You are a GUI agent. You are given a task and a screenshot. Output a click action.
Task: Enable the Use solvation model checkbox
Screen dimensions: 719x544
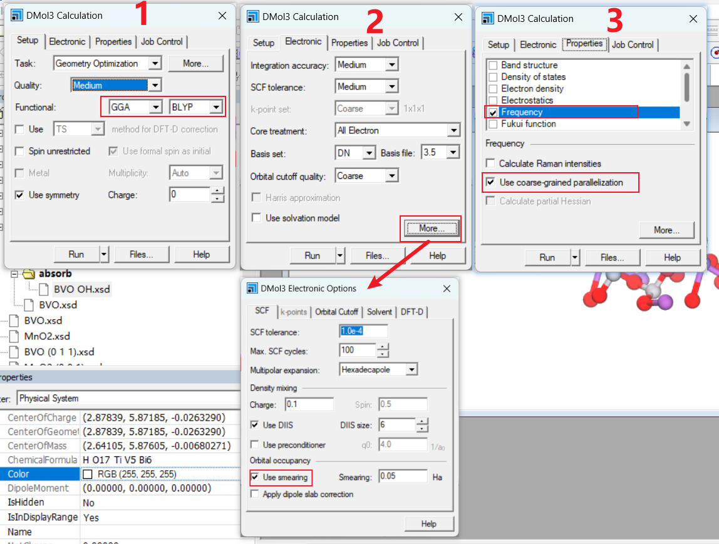pos(256,218)
